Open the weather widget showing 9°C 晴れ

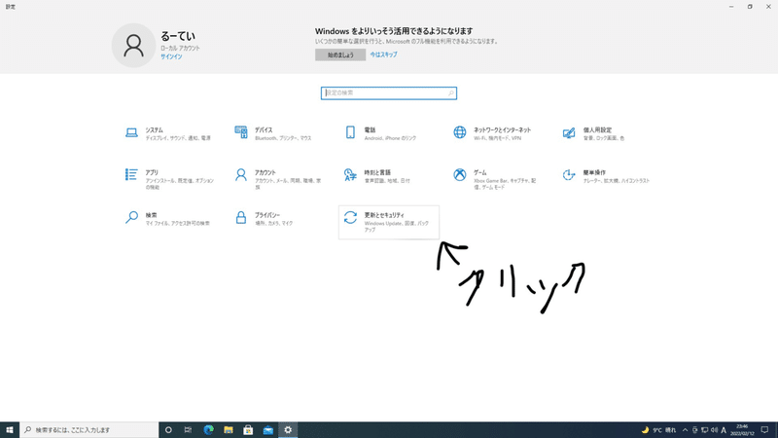click(x=659, y=430)
